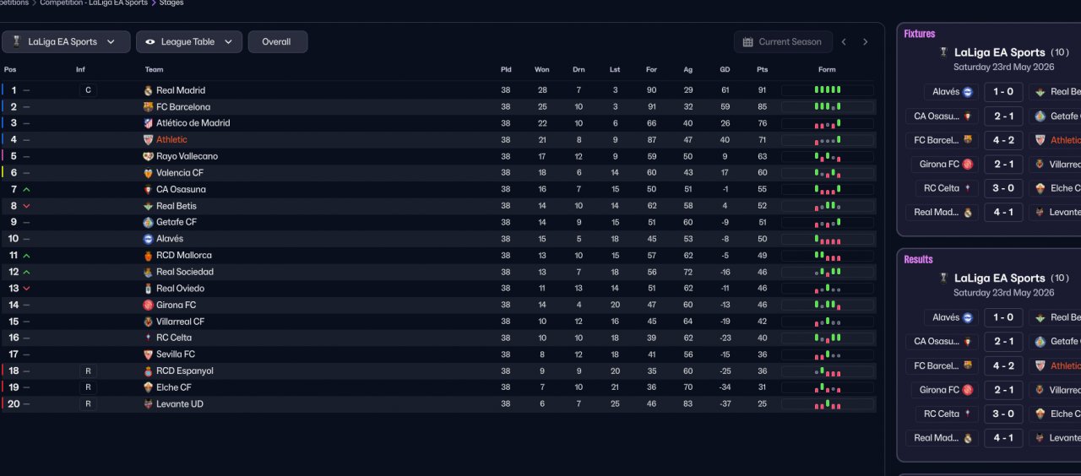
Task: Click the Overall filter button
Action: pos(277,42)
